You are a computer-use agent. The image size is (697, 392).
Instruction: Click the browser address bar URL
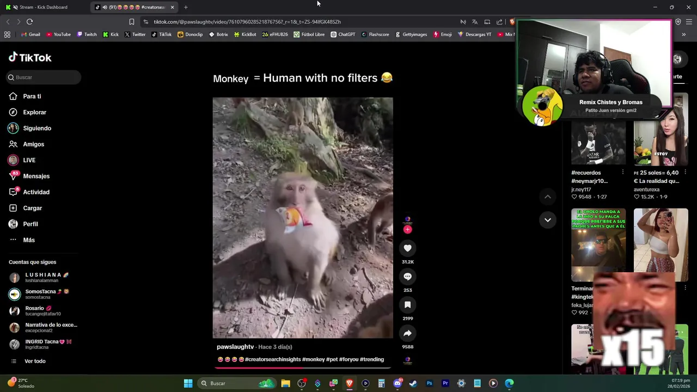tap(247, 22)
